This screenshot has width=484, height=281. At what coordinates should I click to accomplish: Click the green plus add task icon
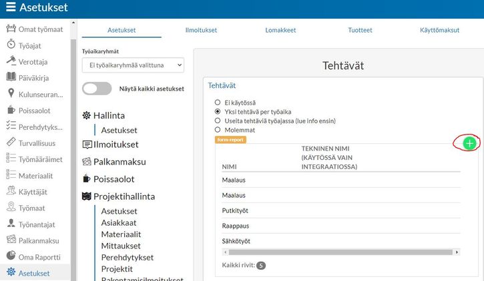469,143
